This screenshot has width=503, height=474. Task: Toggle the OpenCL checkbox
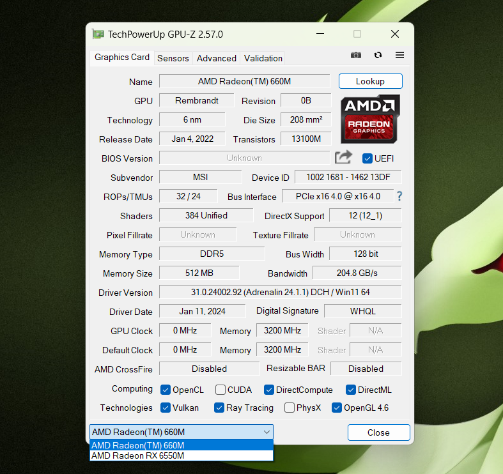(x=165, y=390)
